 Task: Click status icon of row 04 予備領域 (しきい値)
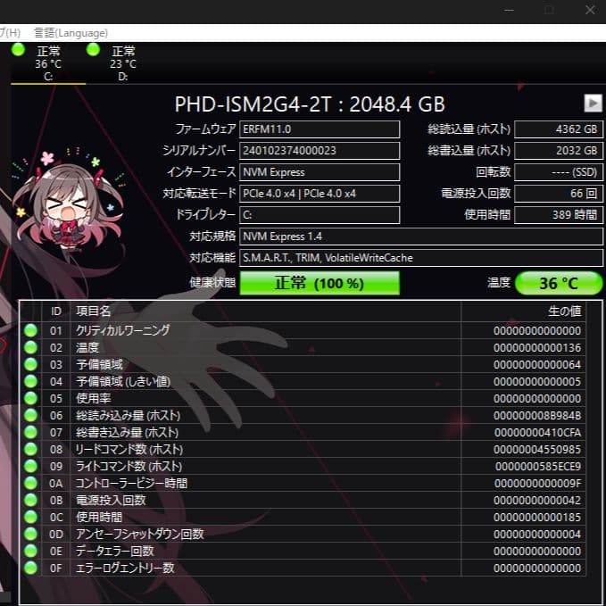(x=30, y=381)
